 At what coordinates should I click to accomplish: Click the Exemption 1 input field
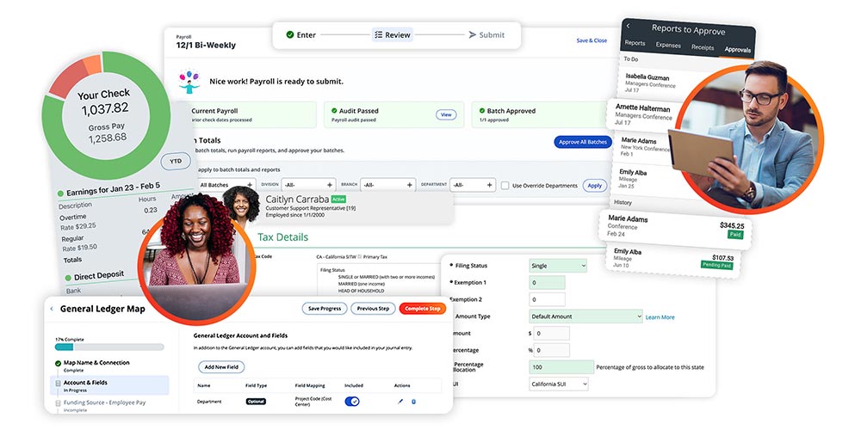(547, 282)
